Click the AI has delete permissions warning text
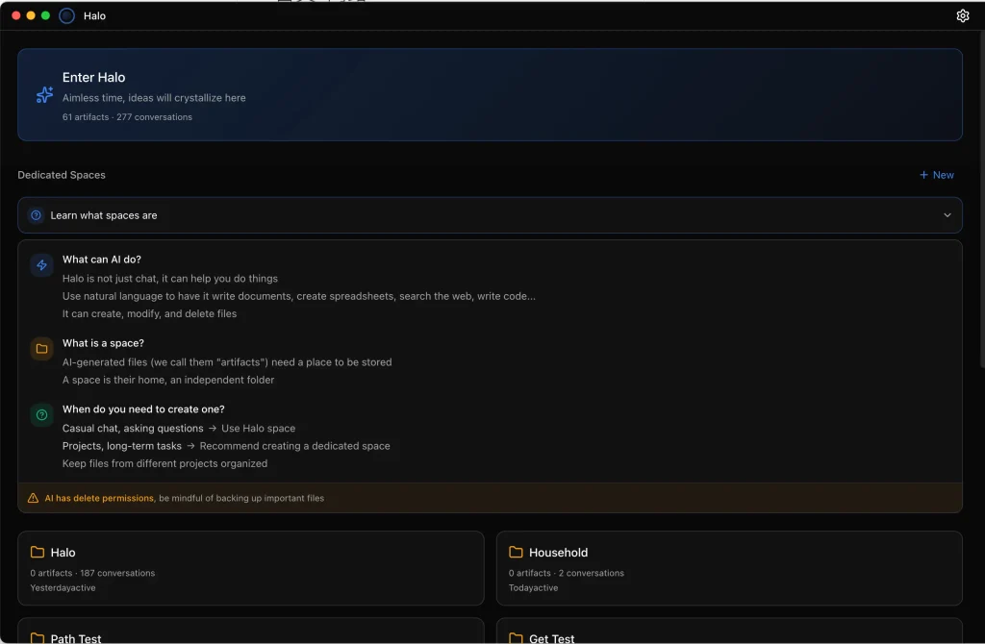Image resolution: width=985 pixels, height=644 pixels. [x=99, y=498]
